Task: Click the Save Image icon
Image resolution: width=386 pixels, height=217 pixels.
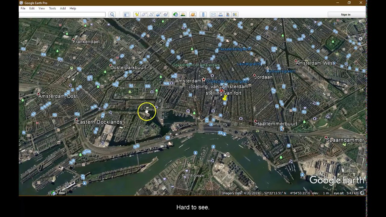Action: 228,14
